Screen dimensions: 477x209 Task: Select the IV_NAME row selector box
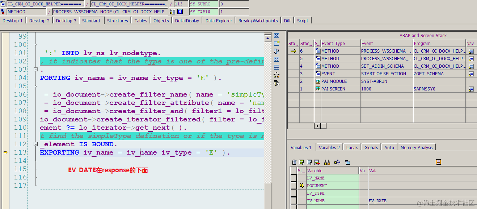[294, 201]
